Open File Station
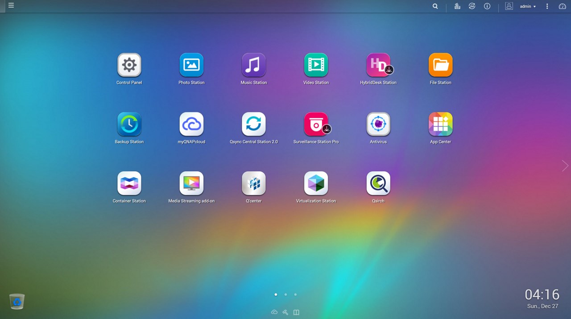The image size is (571, 319). click(x=441, y=65)
